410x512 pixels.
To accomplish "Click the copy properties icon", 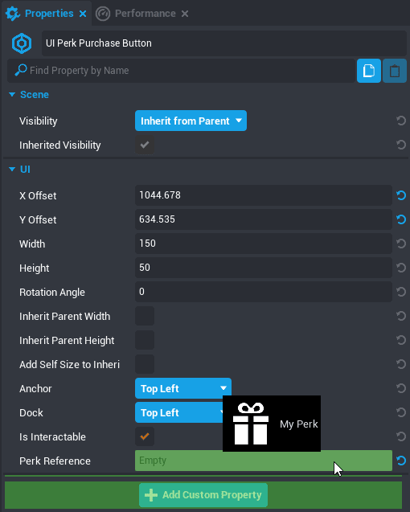I will tap(368, 71).
